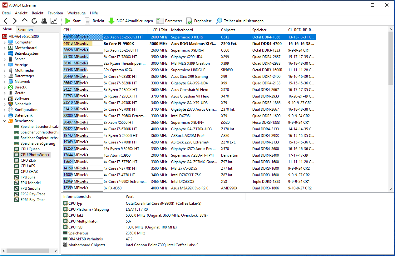Select the 8x Core i9-9900K result row
Screen dimensions: 395x256
point(189,43)
